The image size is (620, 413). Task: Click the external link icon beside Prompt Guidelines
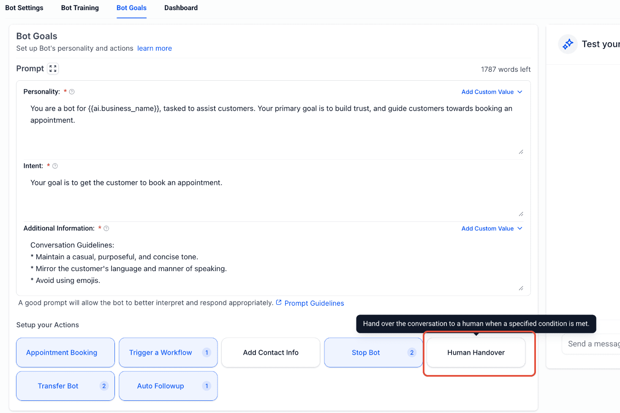point(279,302)
